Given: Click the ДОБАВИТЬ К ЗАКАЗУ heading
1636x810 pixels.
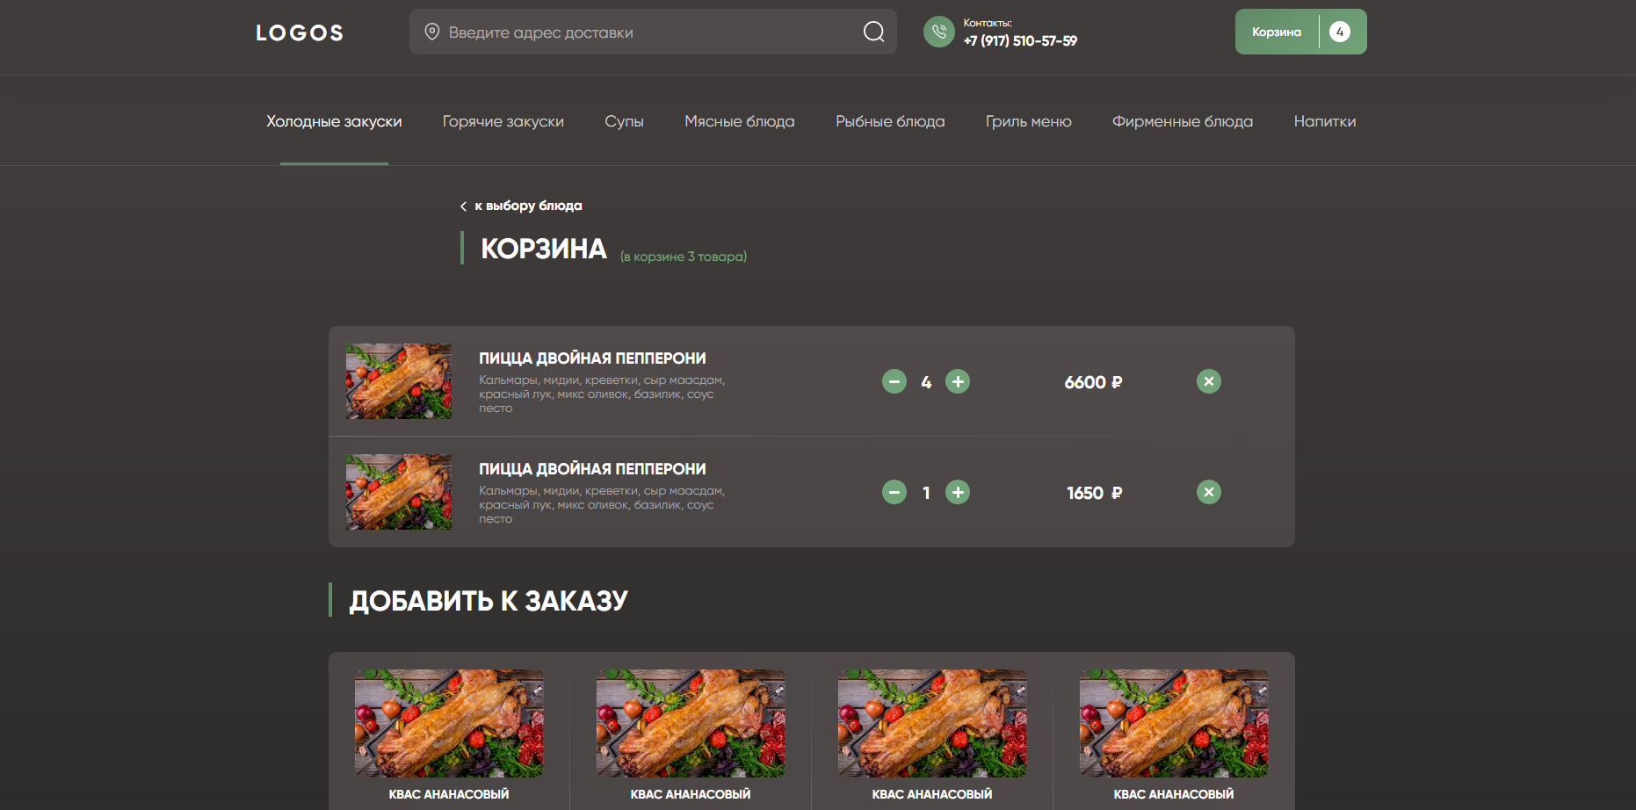Looking at the screenshot, I should tap(489, 601).
